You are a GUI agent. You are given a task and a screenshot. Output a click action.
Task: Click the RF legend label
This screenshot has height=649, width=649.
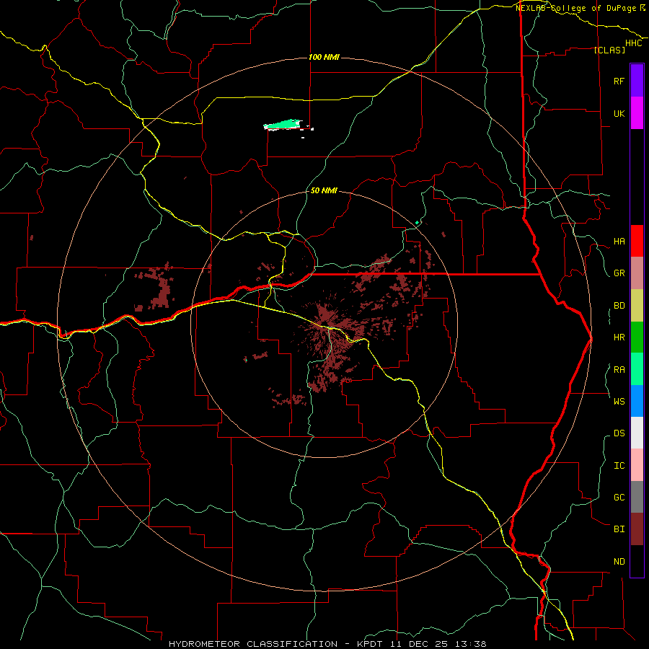click(x=619, y=81)
